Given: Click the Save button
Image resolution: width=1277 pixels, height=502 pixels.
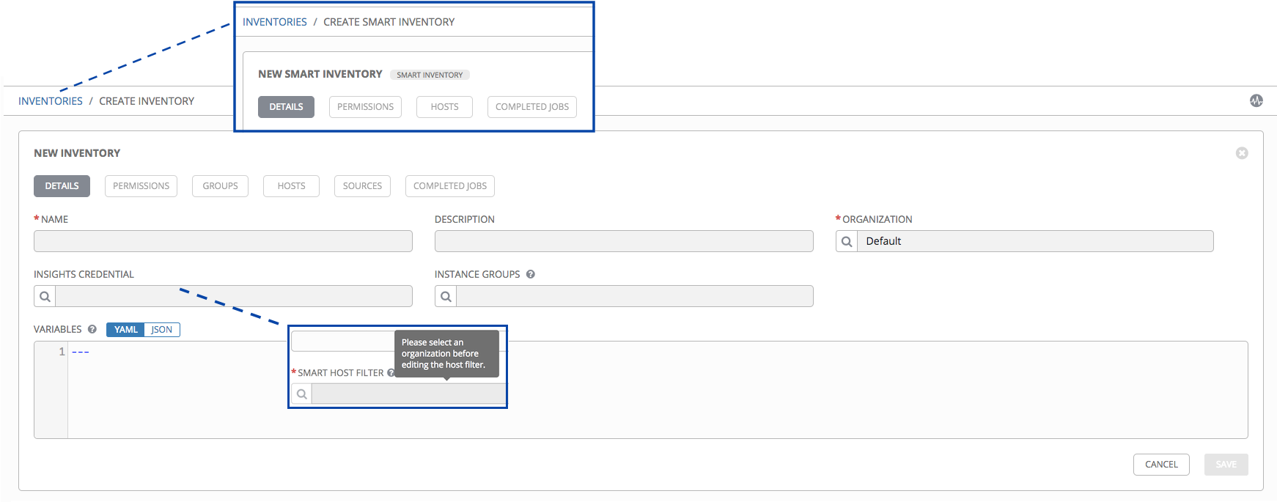Looking at the screenshot, I should click(1226, 465).
